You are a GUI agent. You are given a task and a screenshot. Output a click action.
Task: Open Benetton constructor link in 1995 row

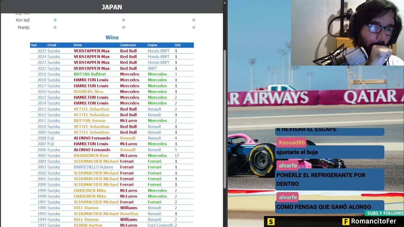[x=129, y=213]
